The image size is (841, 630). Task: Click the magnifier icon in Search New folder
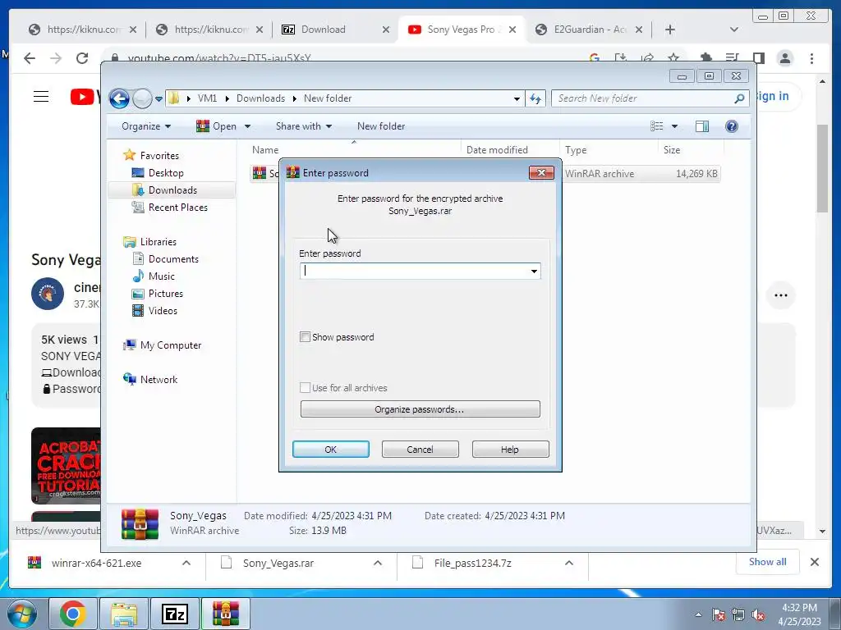(739, 98)
